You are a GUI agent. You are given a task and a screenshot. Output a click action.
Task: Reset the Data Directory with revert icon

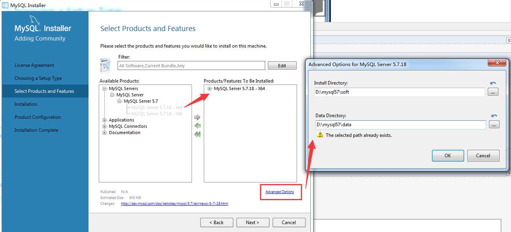(x=494, y=116)
